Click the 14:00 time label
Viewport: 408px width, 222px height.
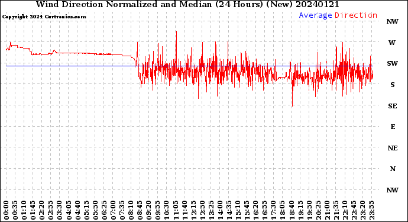click(220, 210)
